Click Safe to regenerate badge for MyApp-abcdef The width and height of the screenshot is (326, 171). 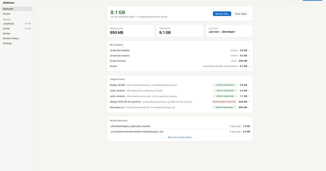pos(225,85)
